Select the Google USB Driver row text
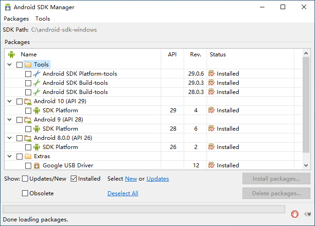 (x=68, y=165)
